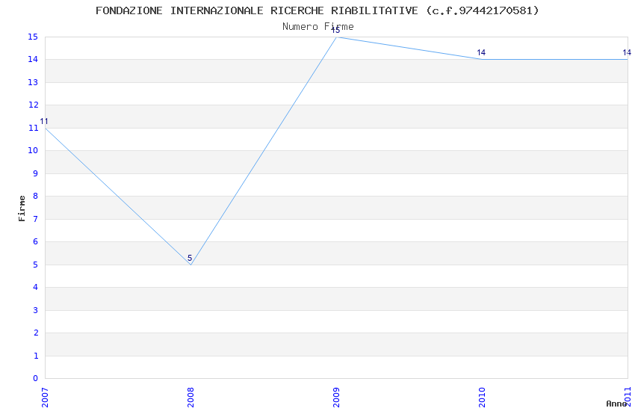Click the y-axis tick label 13

33,82
